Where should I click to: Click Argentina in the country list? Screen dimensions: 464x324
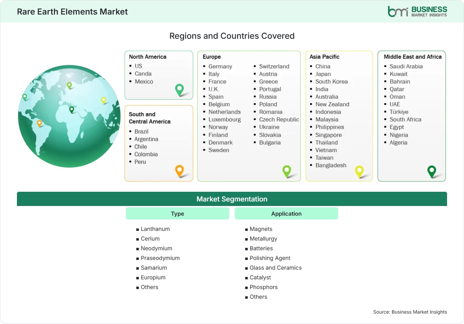click(146, 139)
